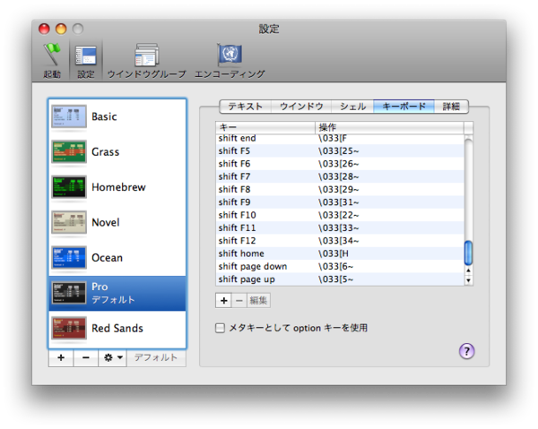Click the \033[H action value
538x429 pixels.
pos(334,253)
